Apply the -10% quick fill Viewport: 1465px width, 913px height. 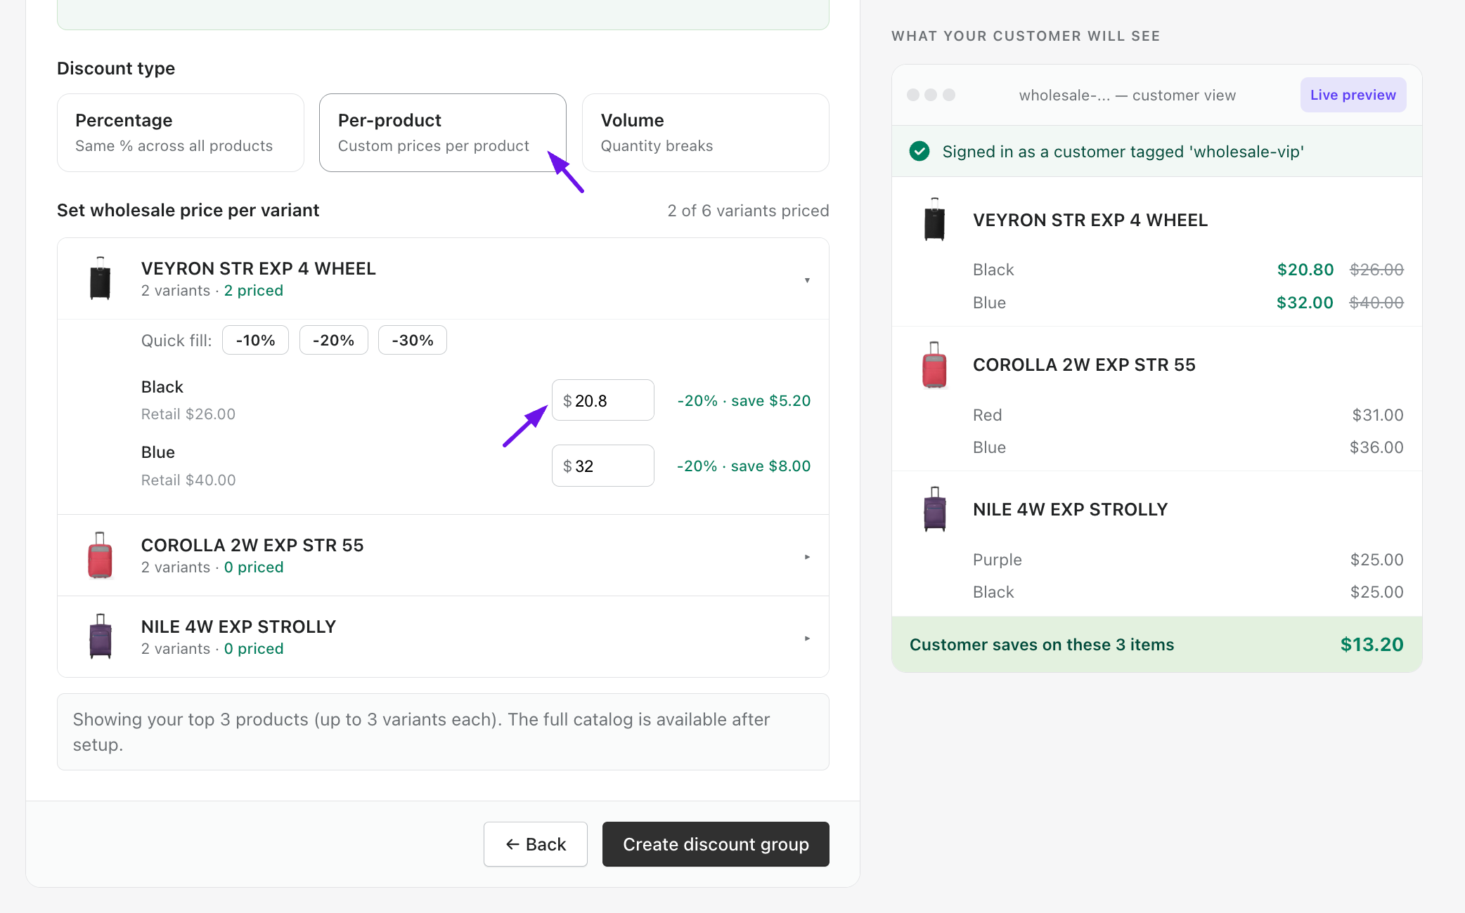(255, 341)
